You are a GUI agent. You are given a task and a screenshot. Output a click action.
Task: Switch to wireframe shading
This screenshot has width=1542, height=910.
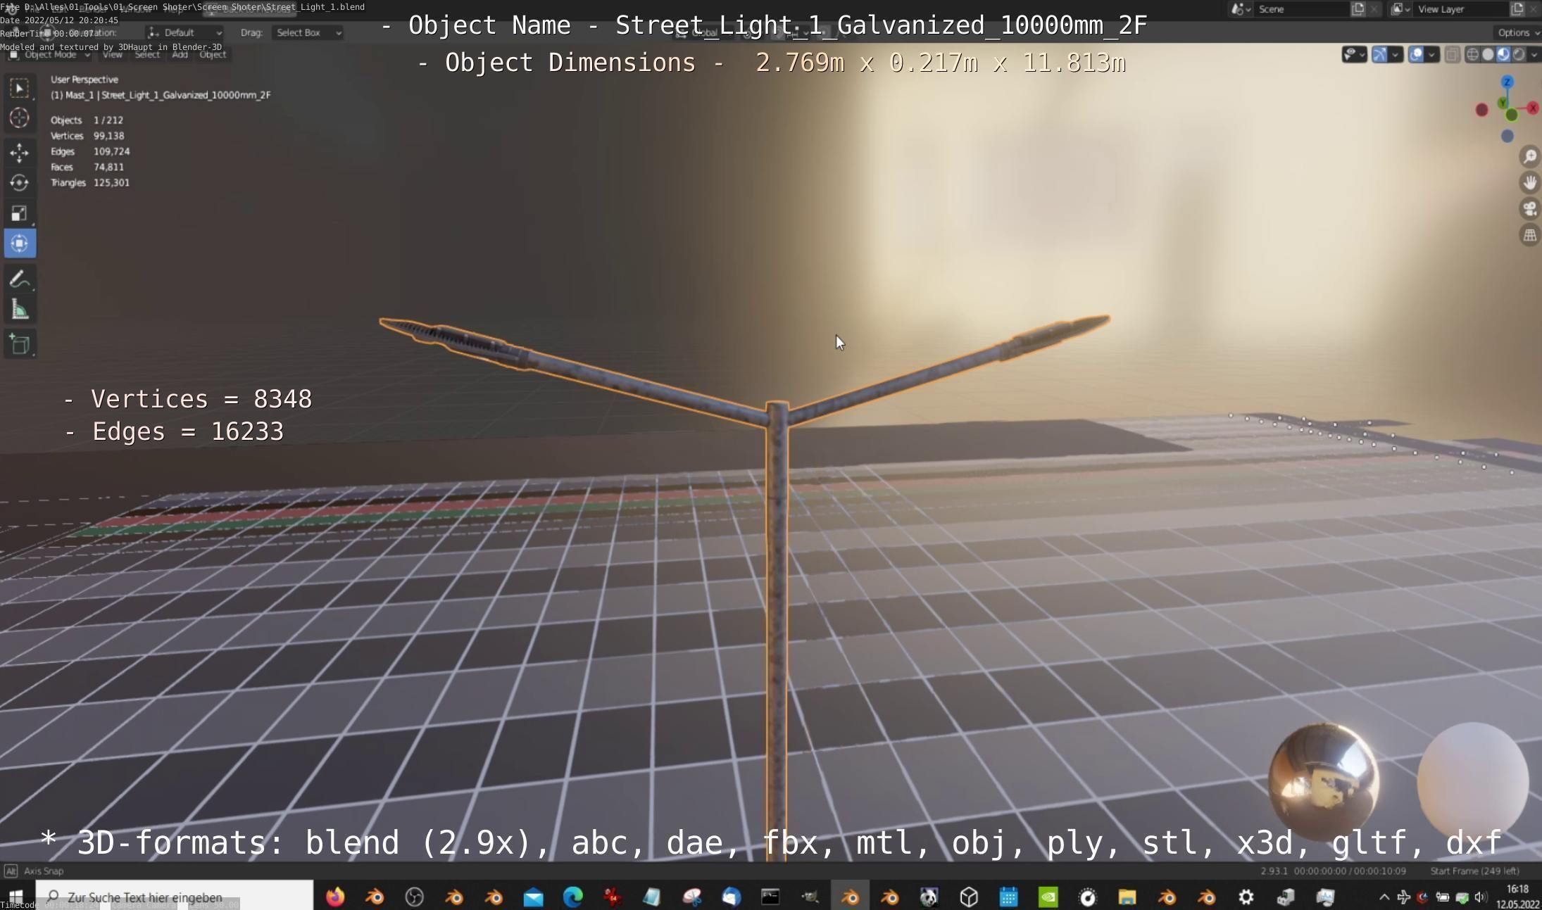(1472, 55)
